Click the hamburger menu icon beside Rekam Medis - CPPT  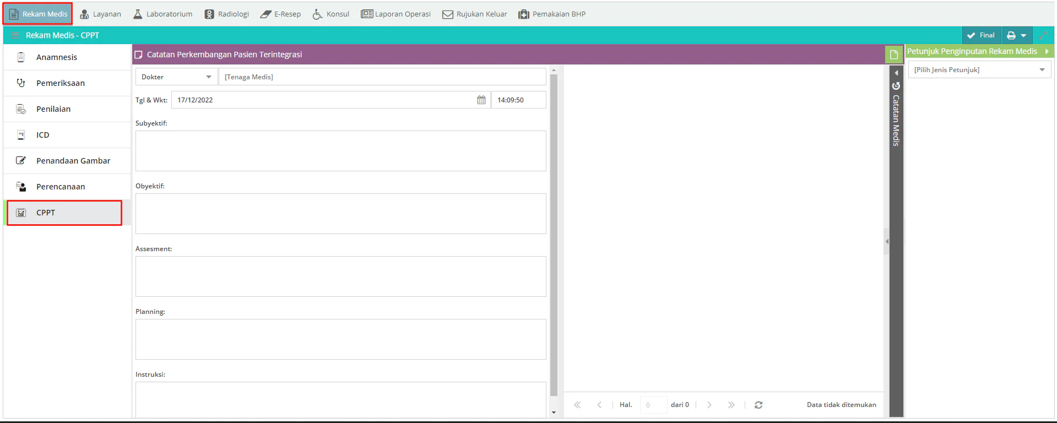[15, 35]
